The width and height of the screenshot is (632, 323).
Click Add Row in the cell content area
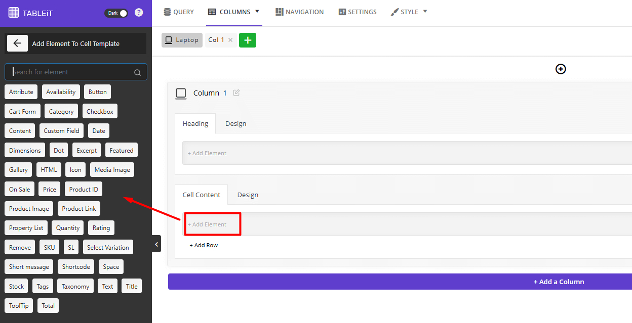[204, 245]
